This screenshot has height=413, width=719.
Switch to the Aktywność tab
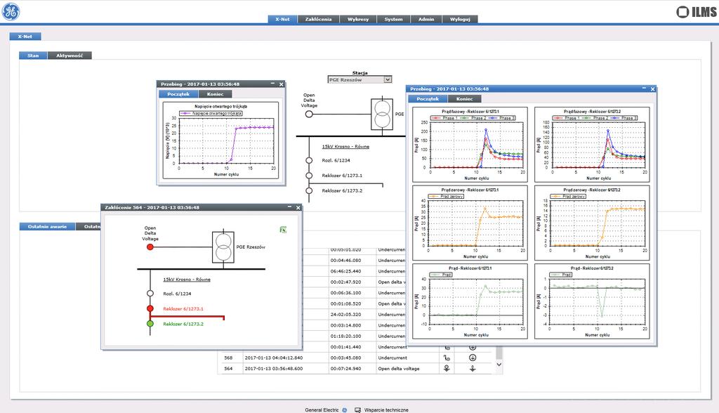[70, 55]
